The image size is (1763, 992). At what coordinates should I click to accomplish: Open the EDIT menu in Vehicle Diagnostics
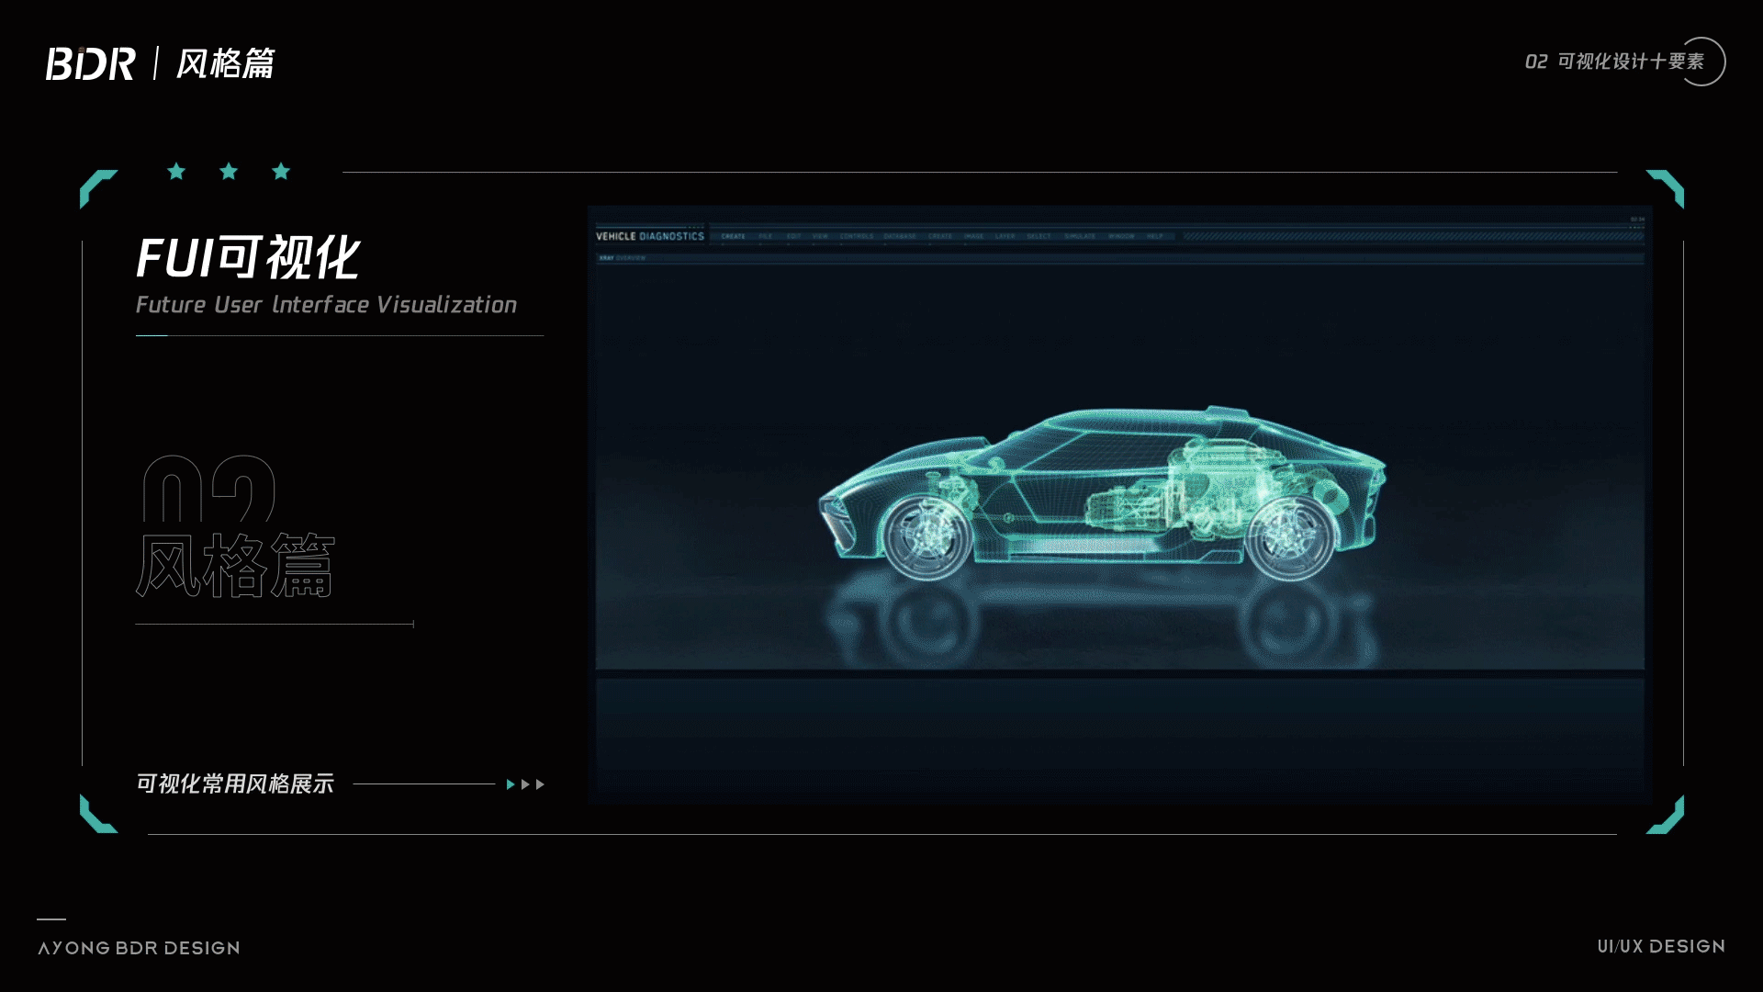coord(794,236)
